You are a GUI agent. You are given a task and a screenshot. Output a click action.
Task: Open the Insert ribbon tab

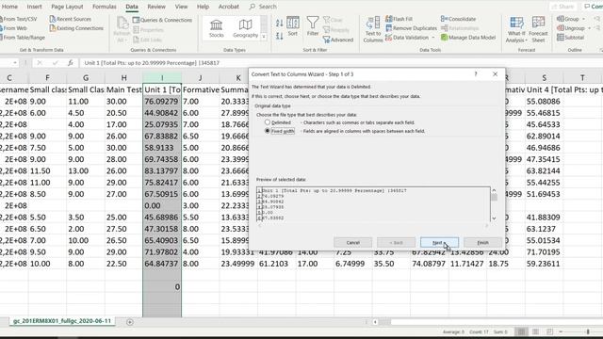click(x=34, y=7)
